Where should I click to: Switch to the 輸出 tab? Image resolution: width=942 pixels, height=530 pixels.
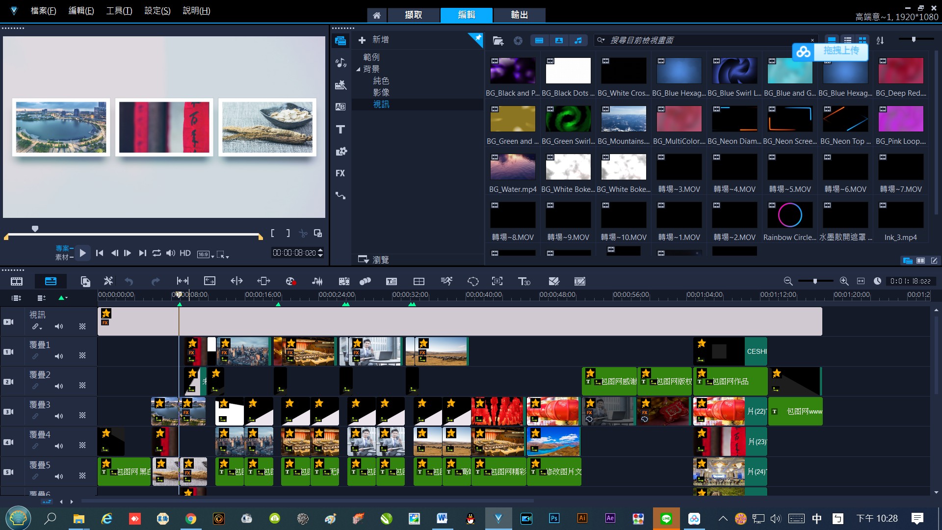tap(520, 15)
